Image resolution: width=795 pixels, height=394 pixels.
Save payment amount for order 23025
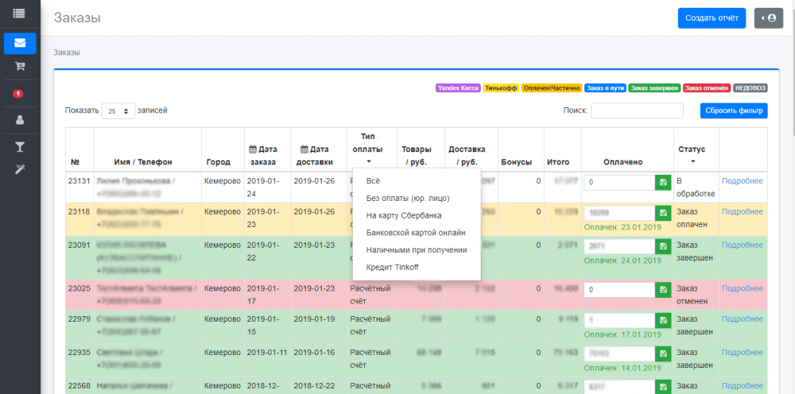click(662, 291)
